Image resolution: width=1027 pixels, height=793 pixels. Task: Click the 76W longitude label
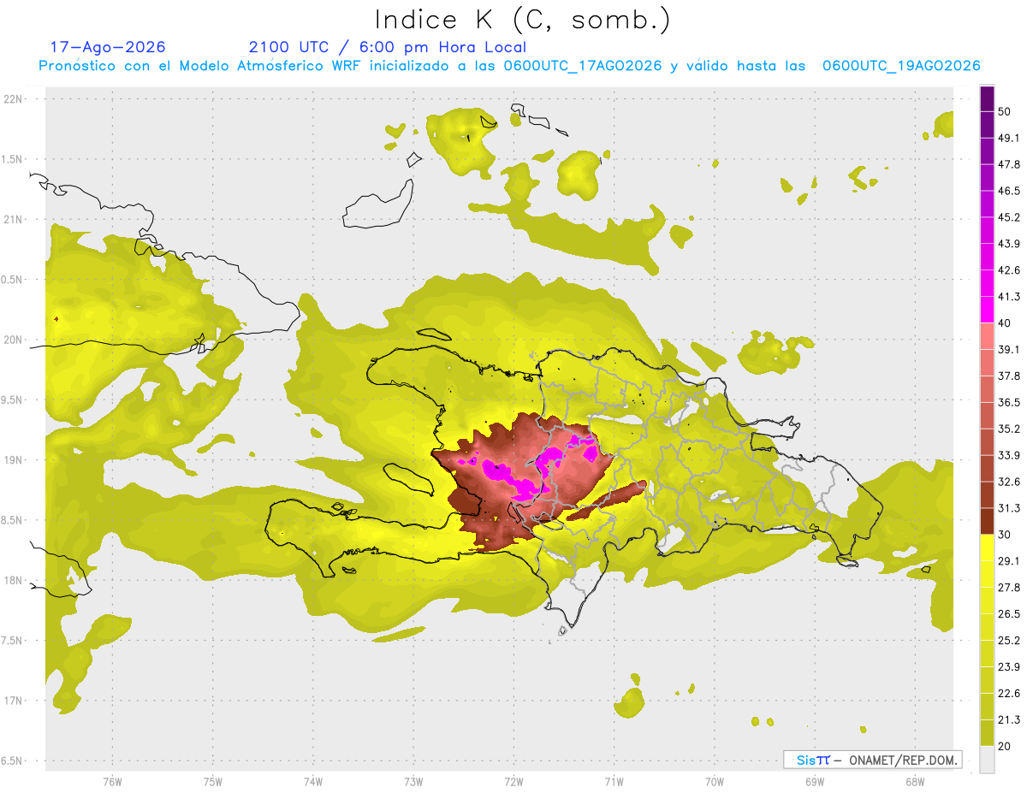(112, 781)
